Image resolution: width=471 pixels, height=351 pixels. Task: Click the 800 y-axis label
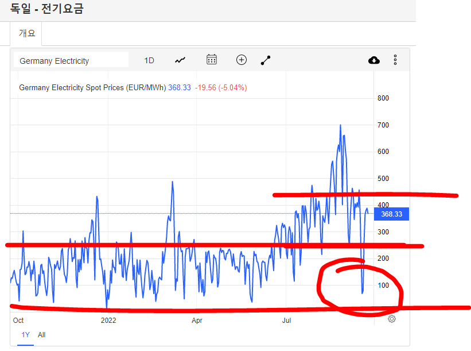[383, 98]
